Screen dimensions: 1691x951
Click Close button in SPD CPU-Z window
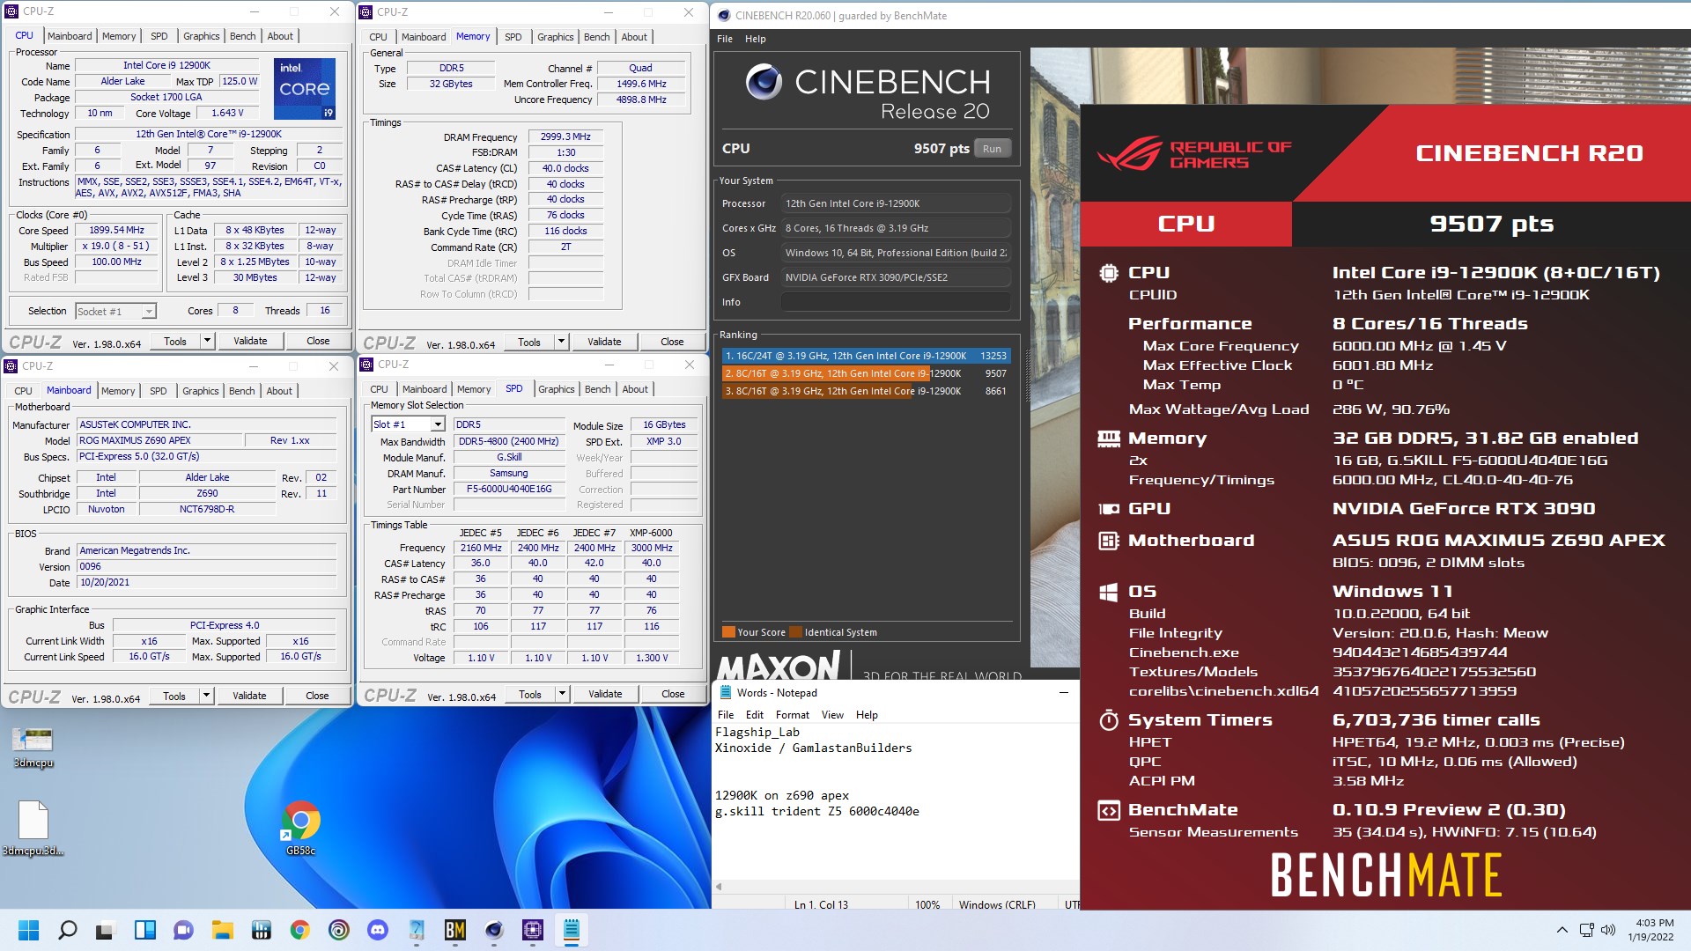point(673,694)
